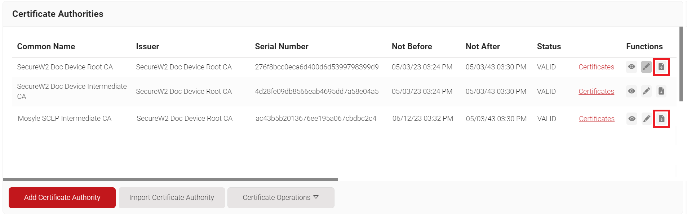The height and width of the screenshot is (215, 687).
Task: Edit the SecureW2 Doc Device Root CA
Action: [646, 67]
